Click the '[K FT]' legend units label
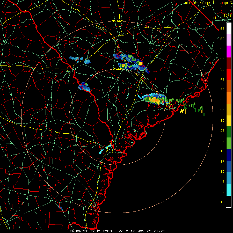Viewport: 233px width, 233px height. [219, 18]
